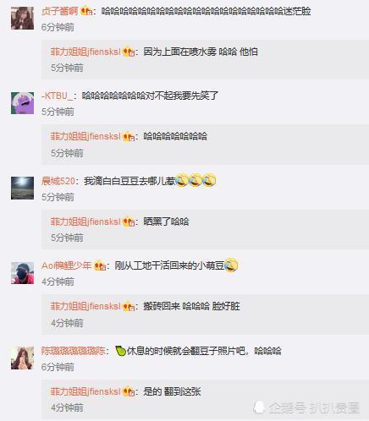
Task: Click the username -KTBU_
Action: point(57,96)
